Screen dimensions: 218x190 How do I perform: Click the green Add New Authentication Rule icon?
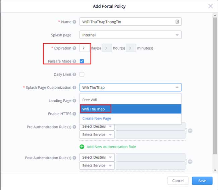(x=82, y=147)
